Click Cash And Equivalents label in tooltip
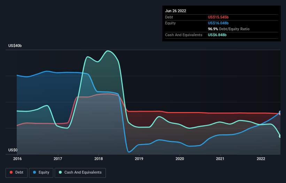Image resolution: width=286 pixels, height=183 pixels. (x=184, y=35)
